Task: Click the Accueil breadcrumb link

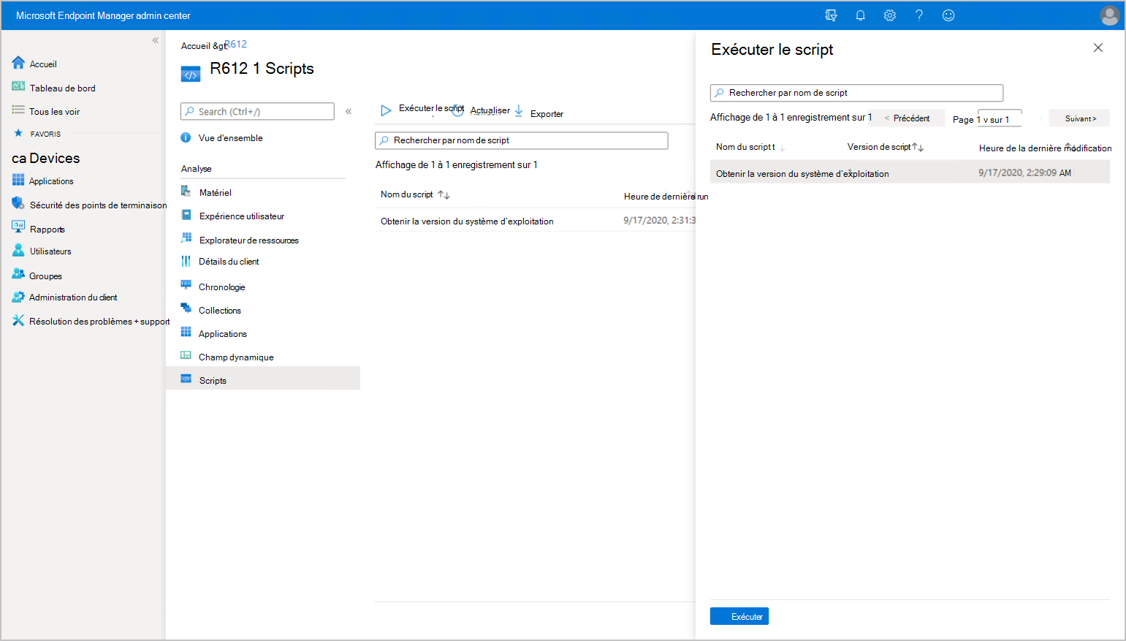Action: coord(195,46)
